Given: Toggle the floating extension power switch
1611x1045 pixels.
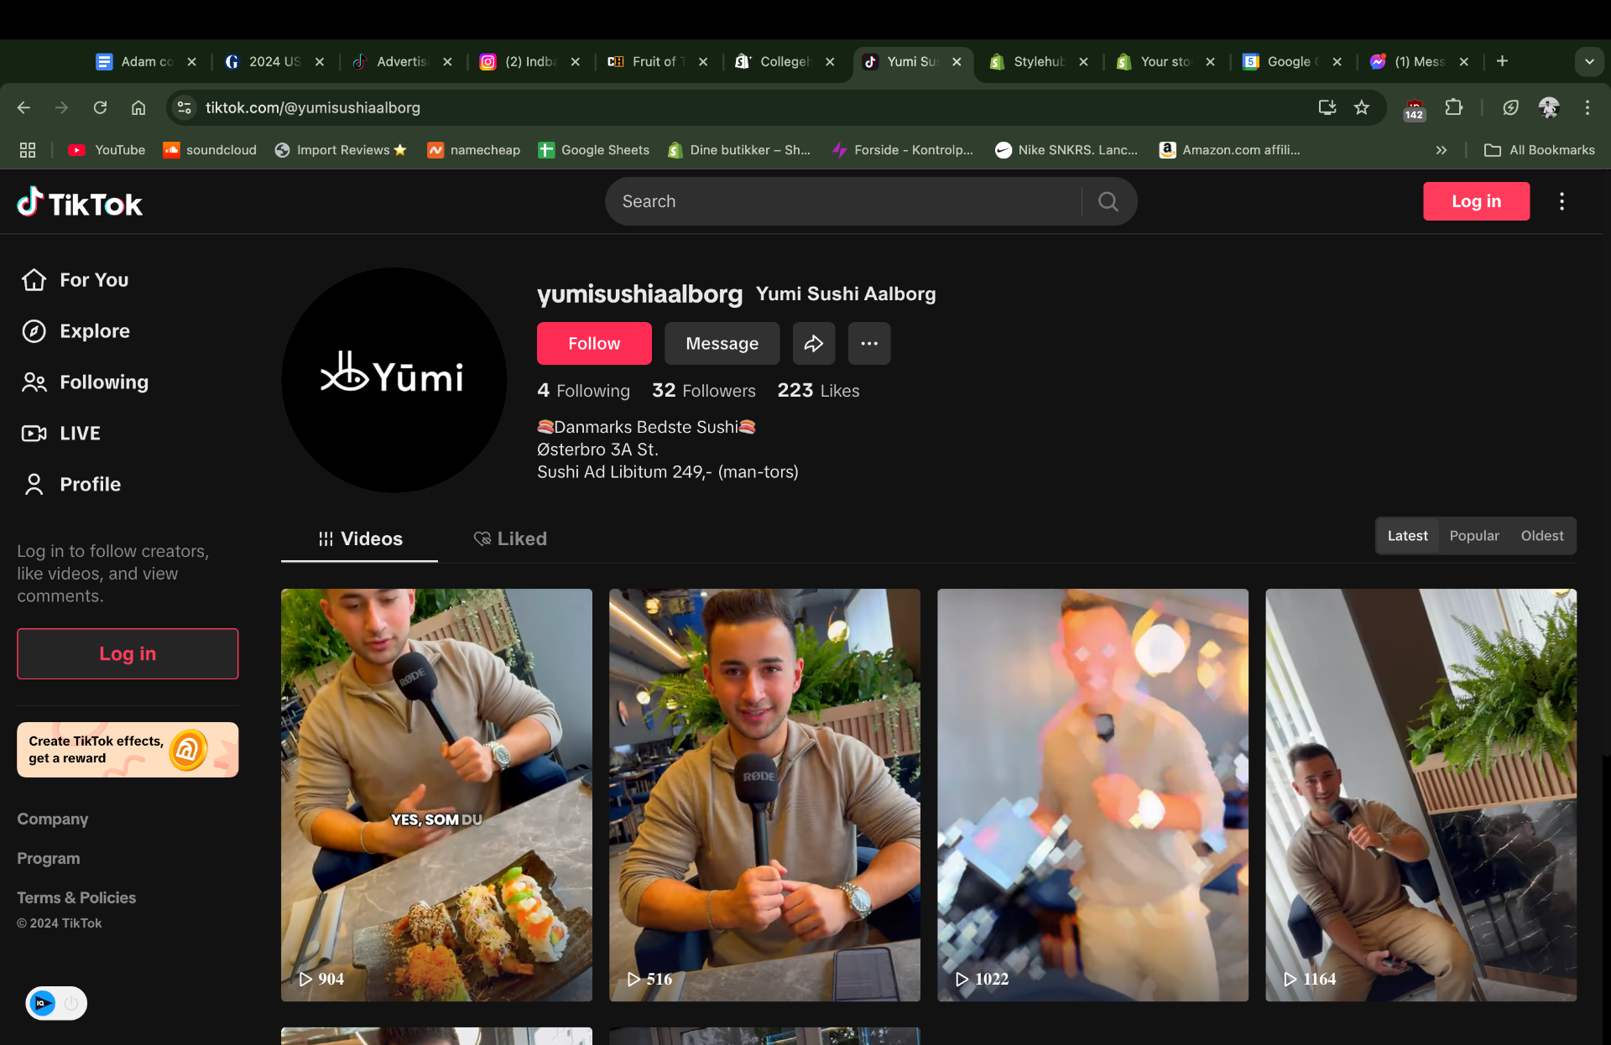Looking at the screenshot, I should pos(71,1003).
